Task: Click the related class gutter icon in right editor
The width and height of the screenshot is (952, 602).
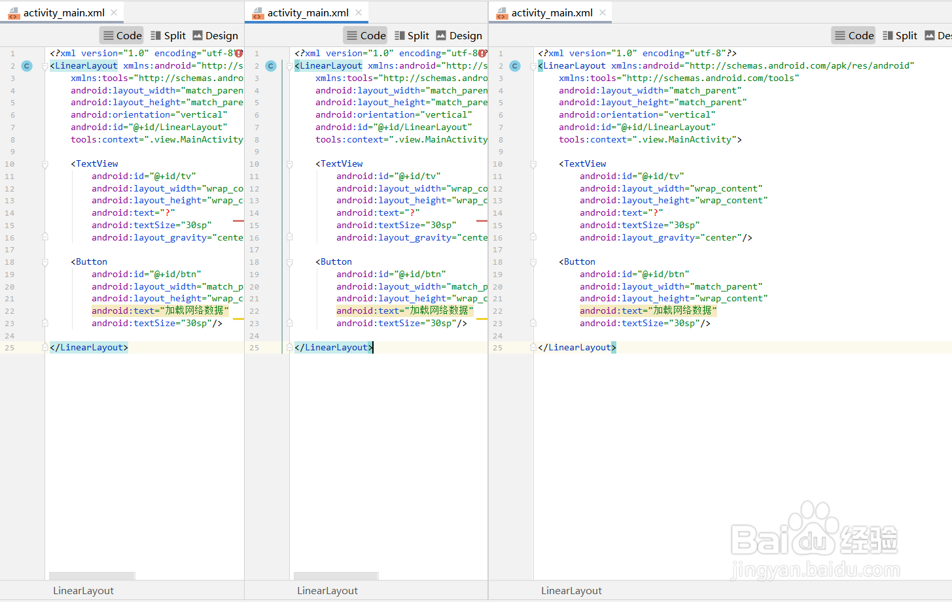Action: click(515, 66)
